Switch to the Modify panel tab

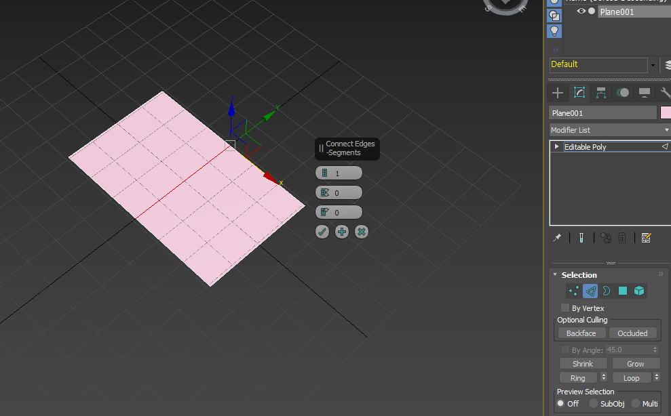tap(579, 93)
